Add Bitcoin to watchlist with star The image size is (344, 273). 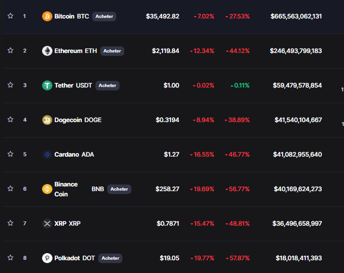[x=10, y=16]
